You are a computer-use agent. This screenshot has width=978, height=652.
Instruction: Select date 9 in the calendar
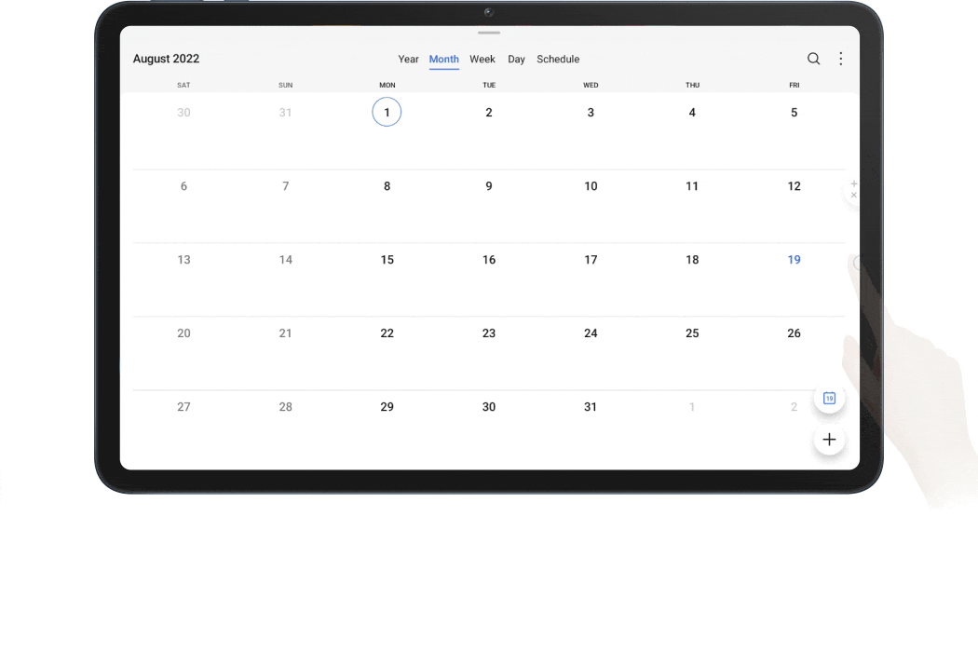point(489,186)
